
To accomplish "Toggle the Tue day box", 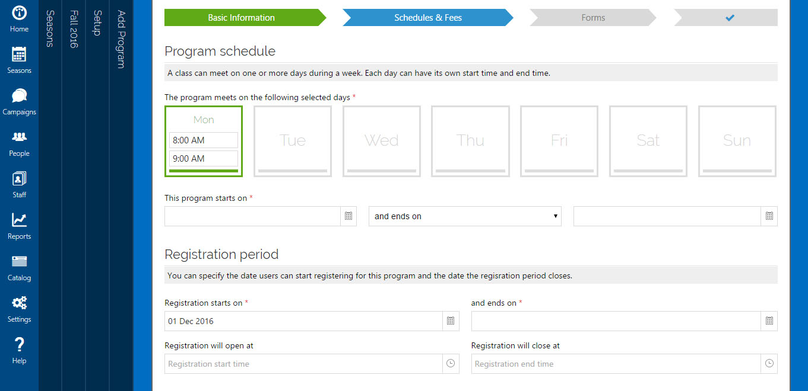I will point(293,141).
